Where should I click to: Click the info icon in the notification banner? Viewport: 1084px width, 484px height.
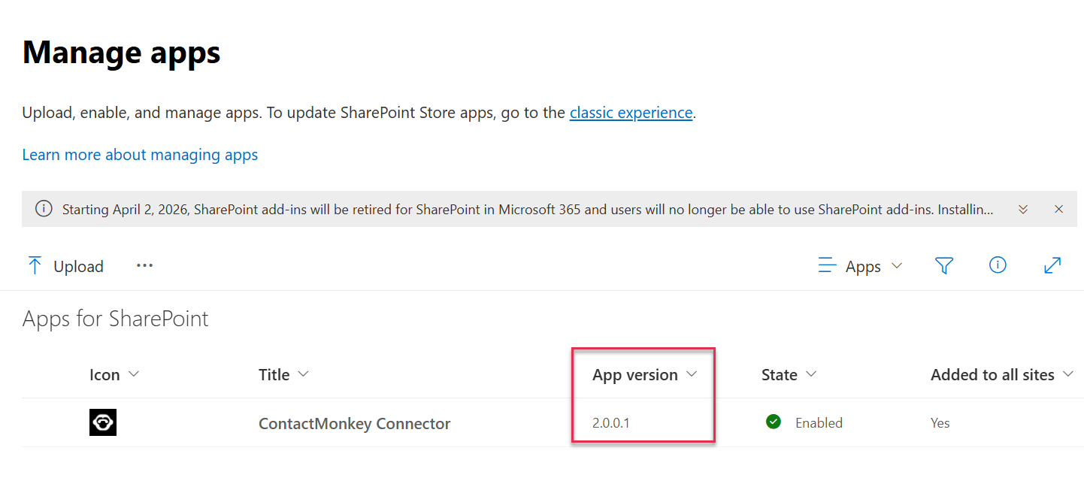click(44, 209)
